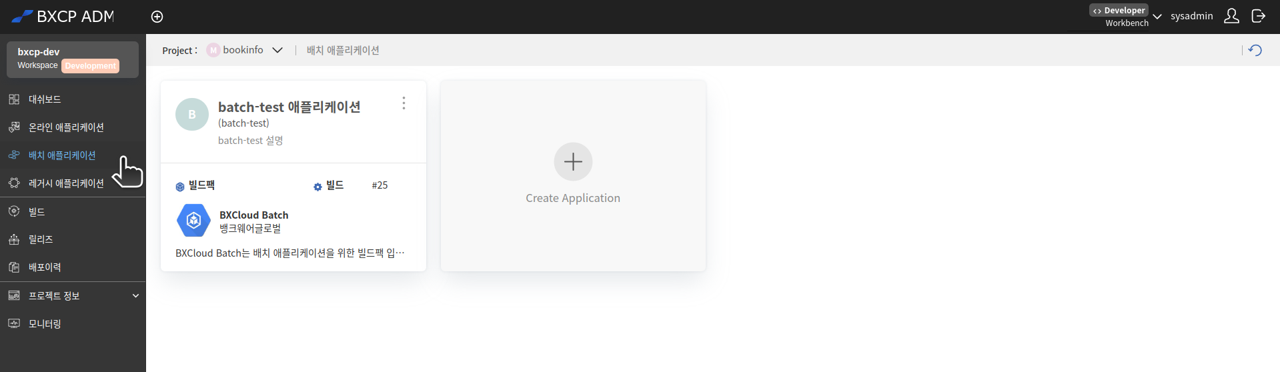Open batch-test 애플리케이션 title
The width and height of the screenshot is (1280, 372).
click(289, 107)
